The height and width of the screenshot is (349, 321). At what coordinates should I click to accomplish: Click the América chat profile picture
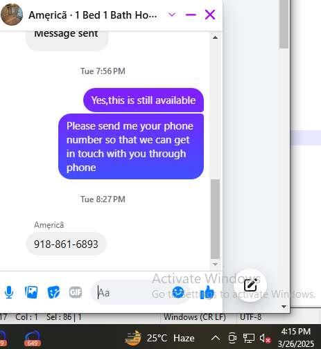[x=12, y=15]
